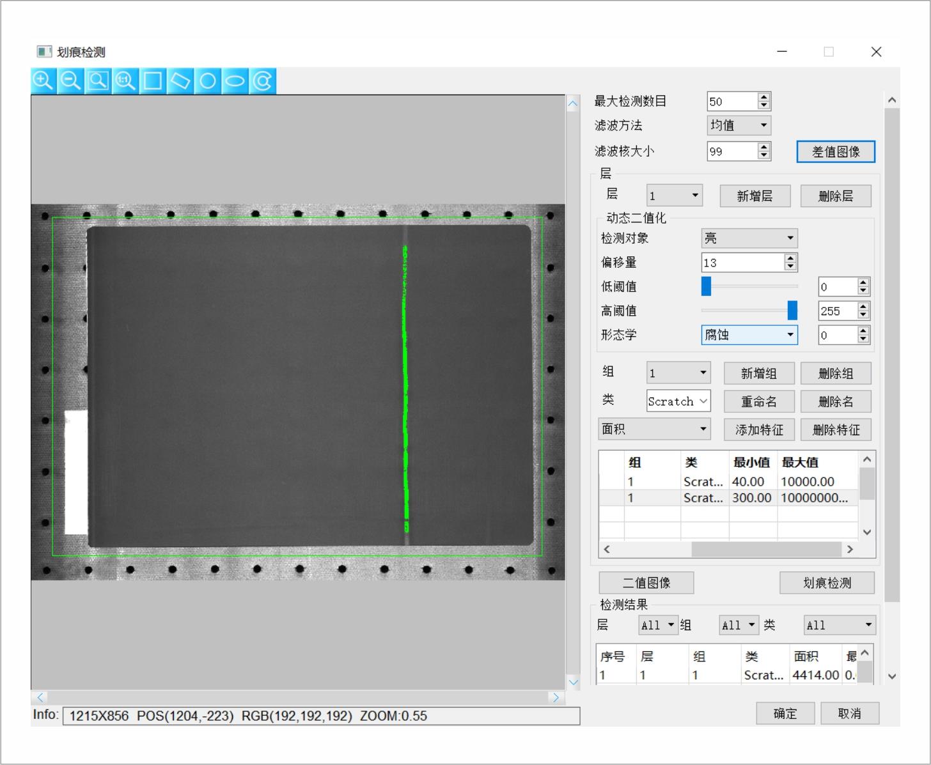This screenshot has height=765, width=931.
Task: Expand the 检测对象 dropdown set to 亮
Action: (749, 238)
